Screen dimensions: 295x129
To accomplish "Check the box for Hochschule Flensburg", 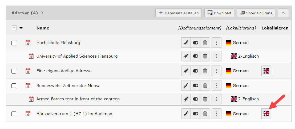I will [14, 43].
